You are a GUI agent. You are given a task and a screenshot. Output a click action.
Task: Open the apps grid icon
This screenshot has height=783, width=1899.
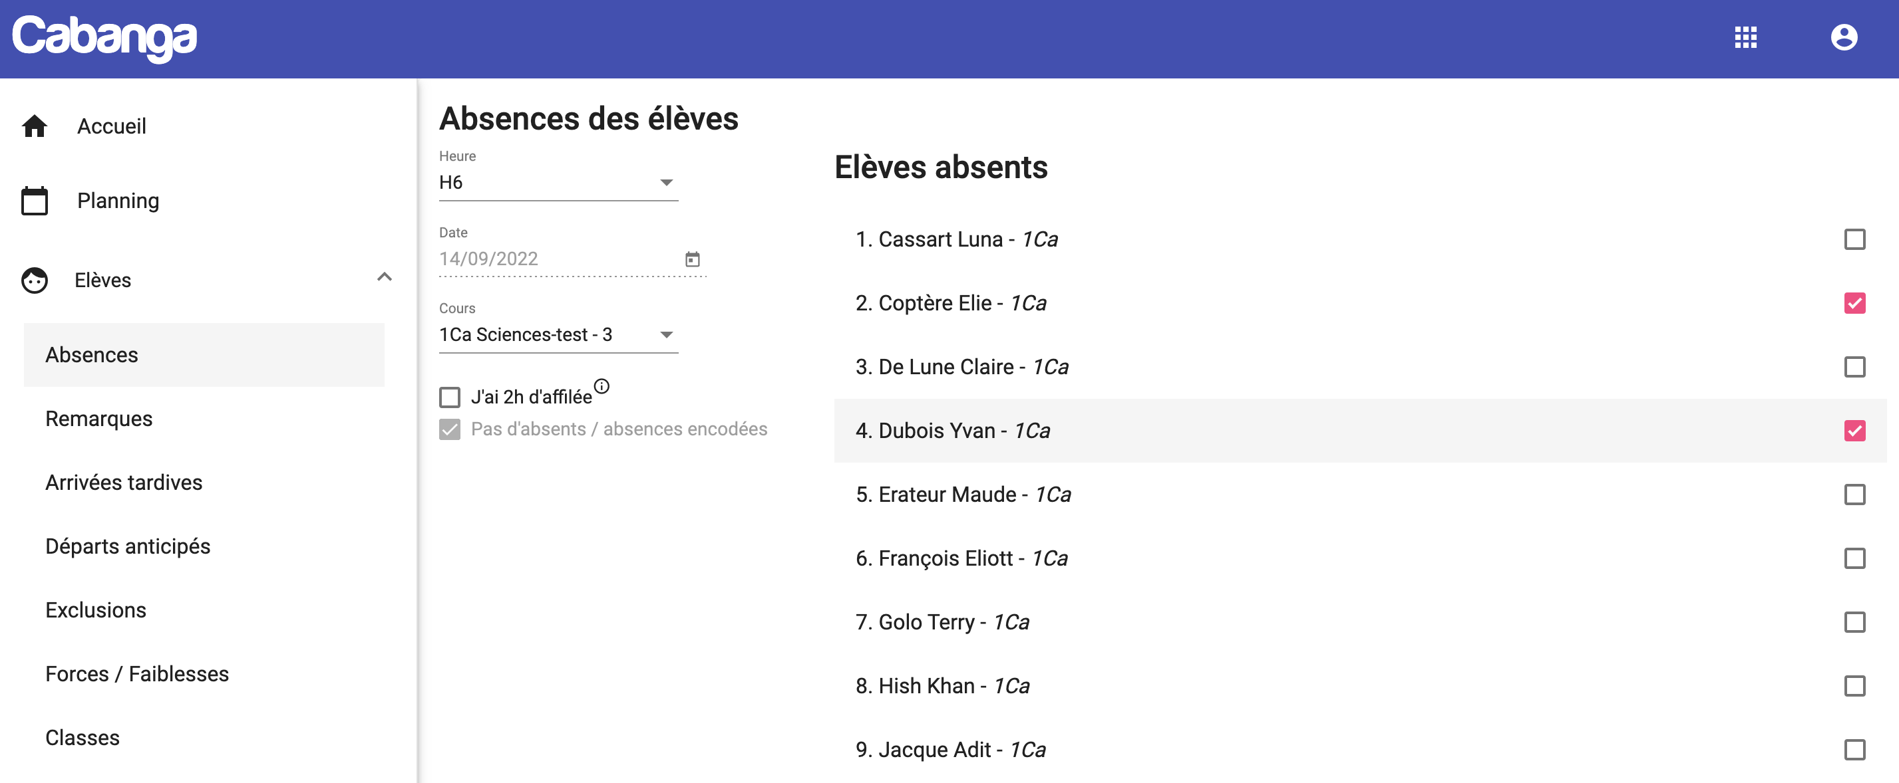[x=1745, y=38]
